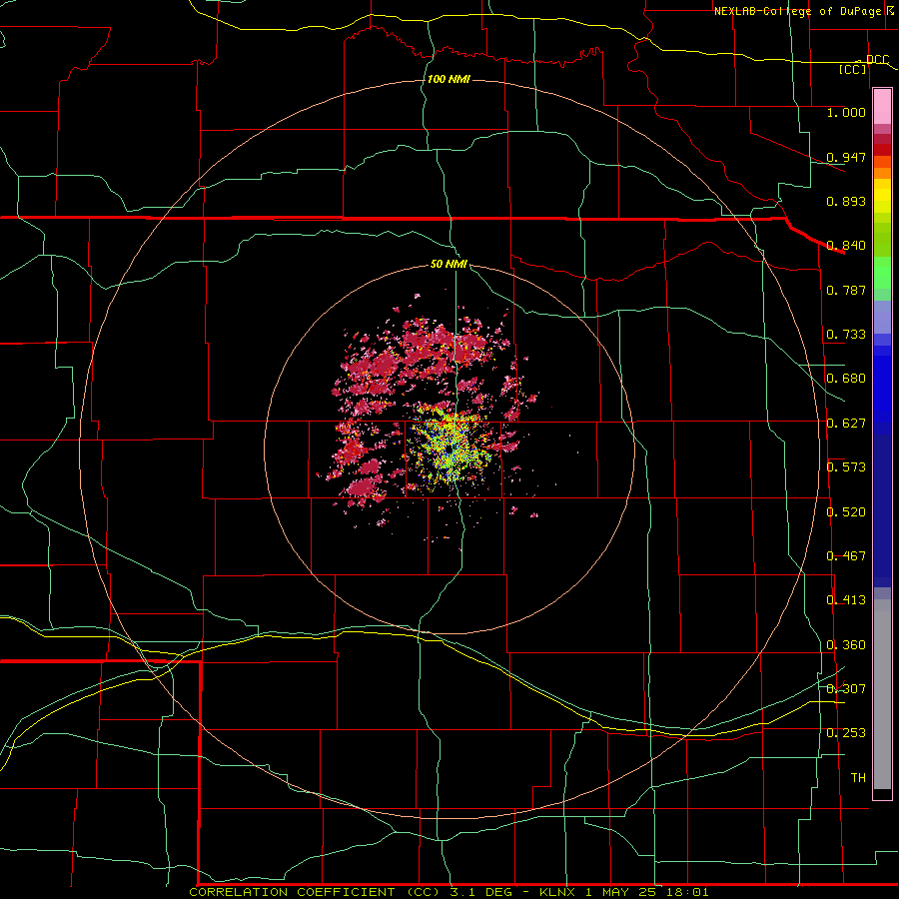The width and height of the screenshot is (899, 899).
Task: Click the light pink band of the color bar
Action: [882, 107]
